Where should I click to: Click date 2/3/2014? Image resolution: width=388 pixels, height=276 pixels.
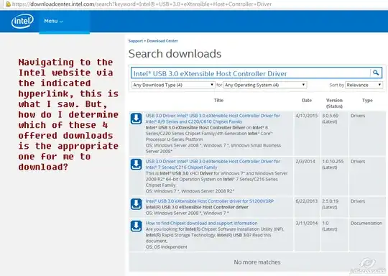[x=305, y=162]
